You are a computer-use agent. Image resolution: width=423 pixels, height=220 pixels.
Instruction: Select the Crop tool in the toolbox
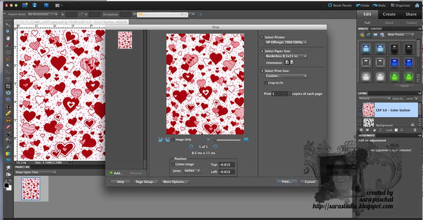[x=8, y=86]
